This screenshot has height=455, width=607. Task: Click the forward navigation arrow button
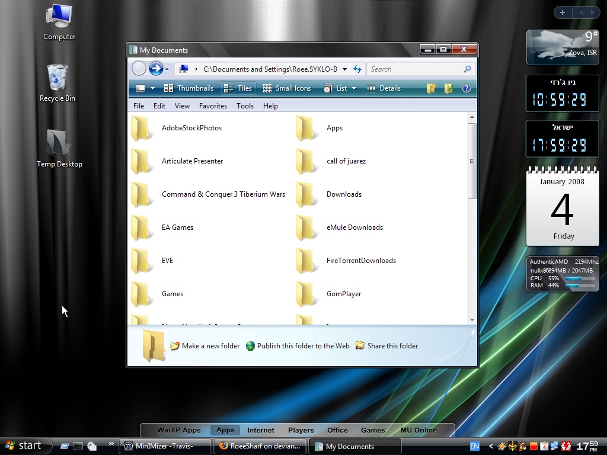point(156,69)
